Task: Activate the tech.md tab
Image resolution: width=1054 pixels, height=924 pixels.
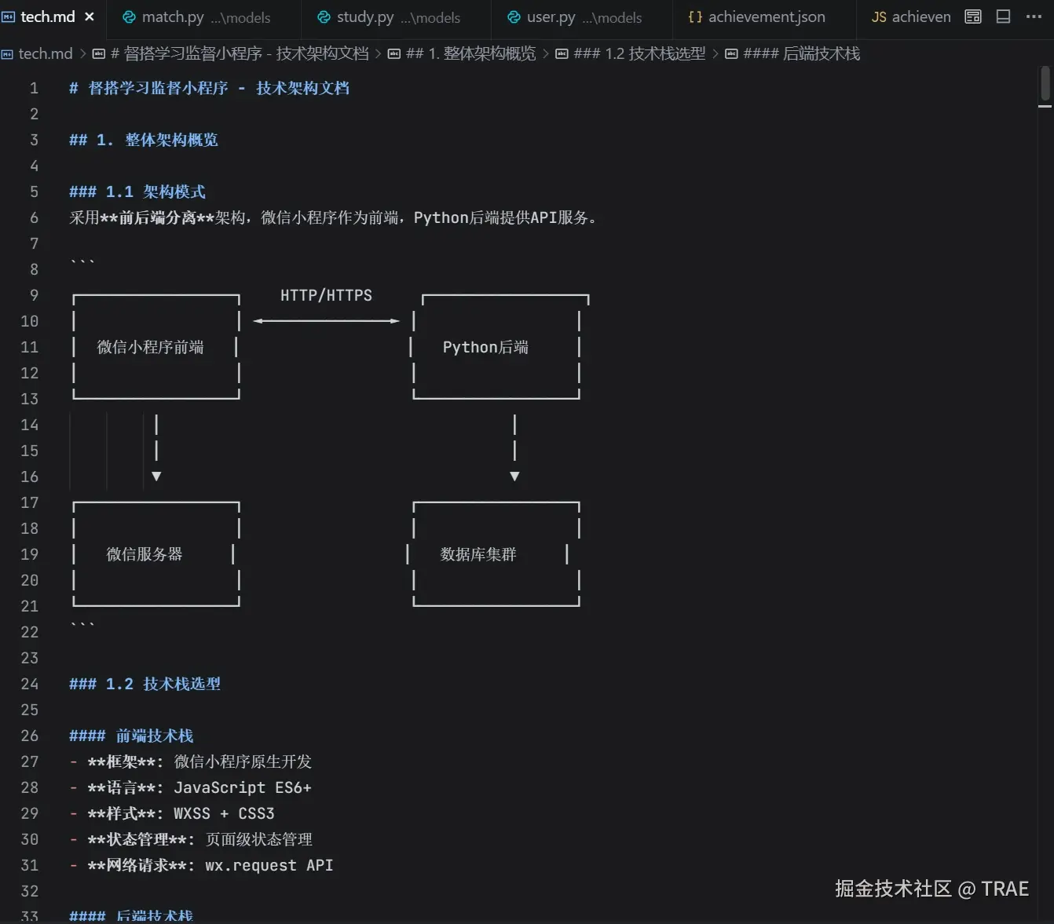Action: pyautogui.click(x=47, y=16)
